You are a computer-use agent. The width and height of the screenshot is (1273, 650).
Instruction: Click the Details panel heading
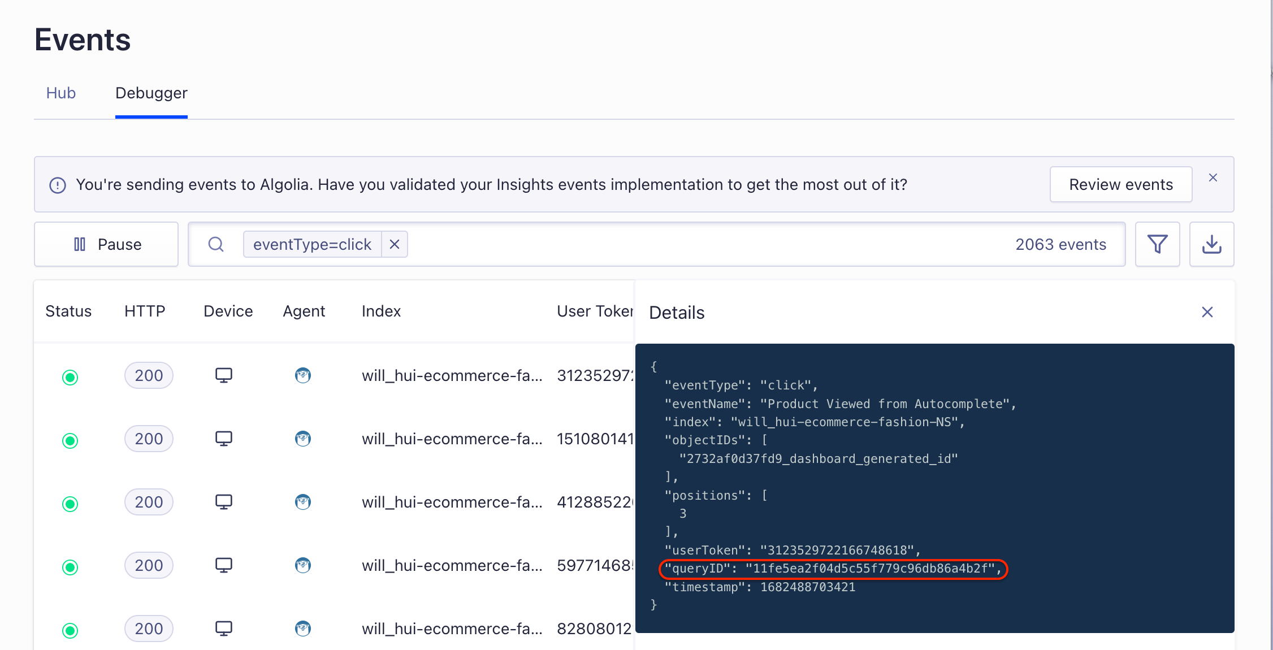click(x=677, y=312)
